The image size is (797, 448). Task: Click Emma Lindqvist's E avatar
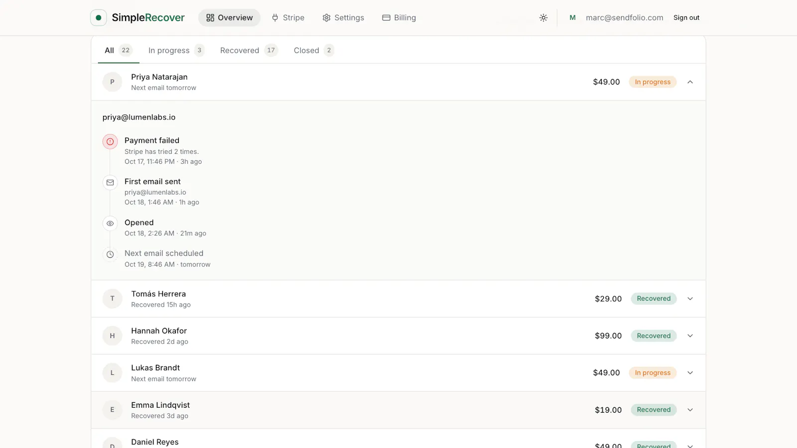112,410
